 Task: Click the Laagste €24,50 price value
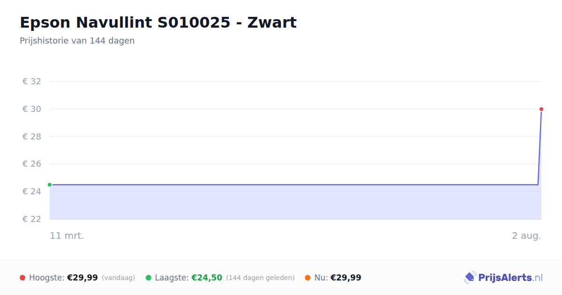point(207,278)
